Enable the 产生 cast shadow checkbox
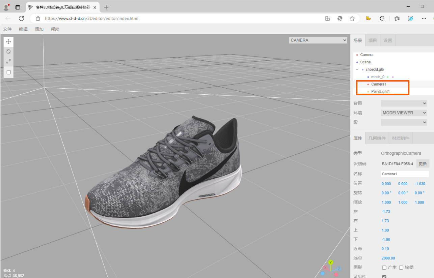434x278 pixels. coord(384,268)
